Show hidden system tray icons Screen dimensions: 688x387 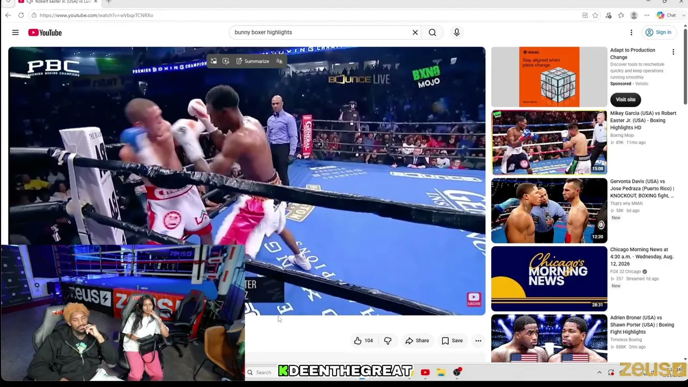pyautogui.click(x=599, y=372)
